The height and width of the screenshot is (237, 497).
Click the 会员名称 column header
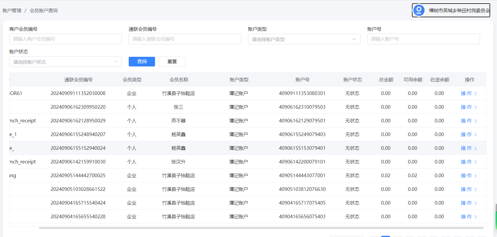(x=179, y=80)
